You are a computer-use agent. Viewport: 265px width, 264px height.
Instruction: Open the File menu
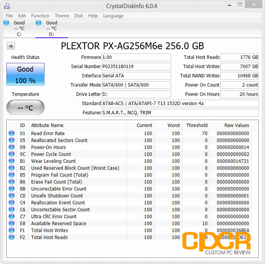point(9,16)
